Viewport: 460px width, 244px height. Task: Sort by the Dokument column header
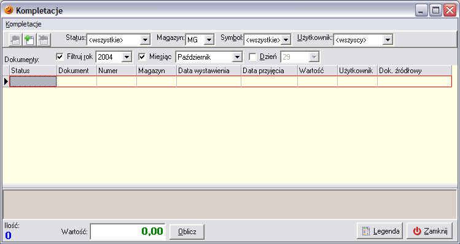77,71
